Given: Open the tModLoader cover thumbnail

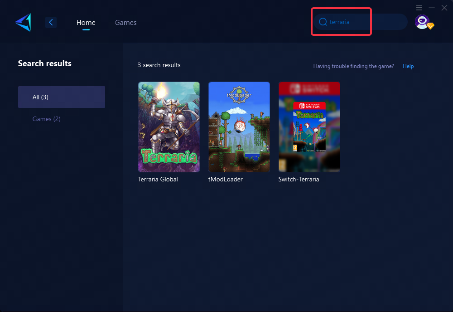Looking at the screenshot, I should [x=239, y=127].
